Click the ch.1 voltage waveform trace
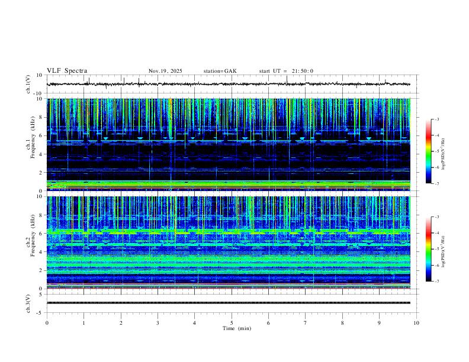Viewport: 469px width, 362px height. (x=228, y=84)
